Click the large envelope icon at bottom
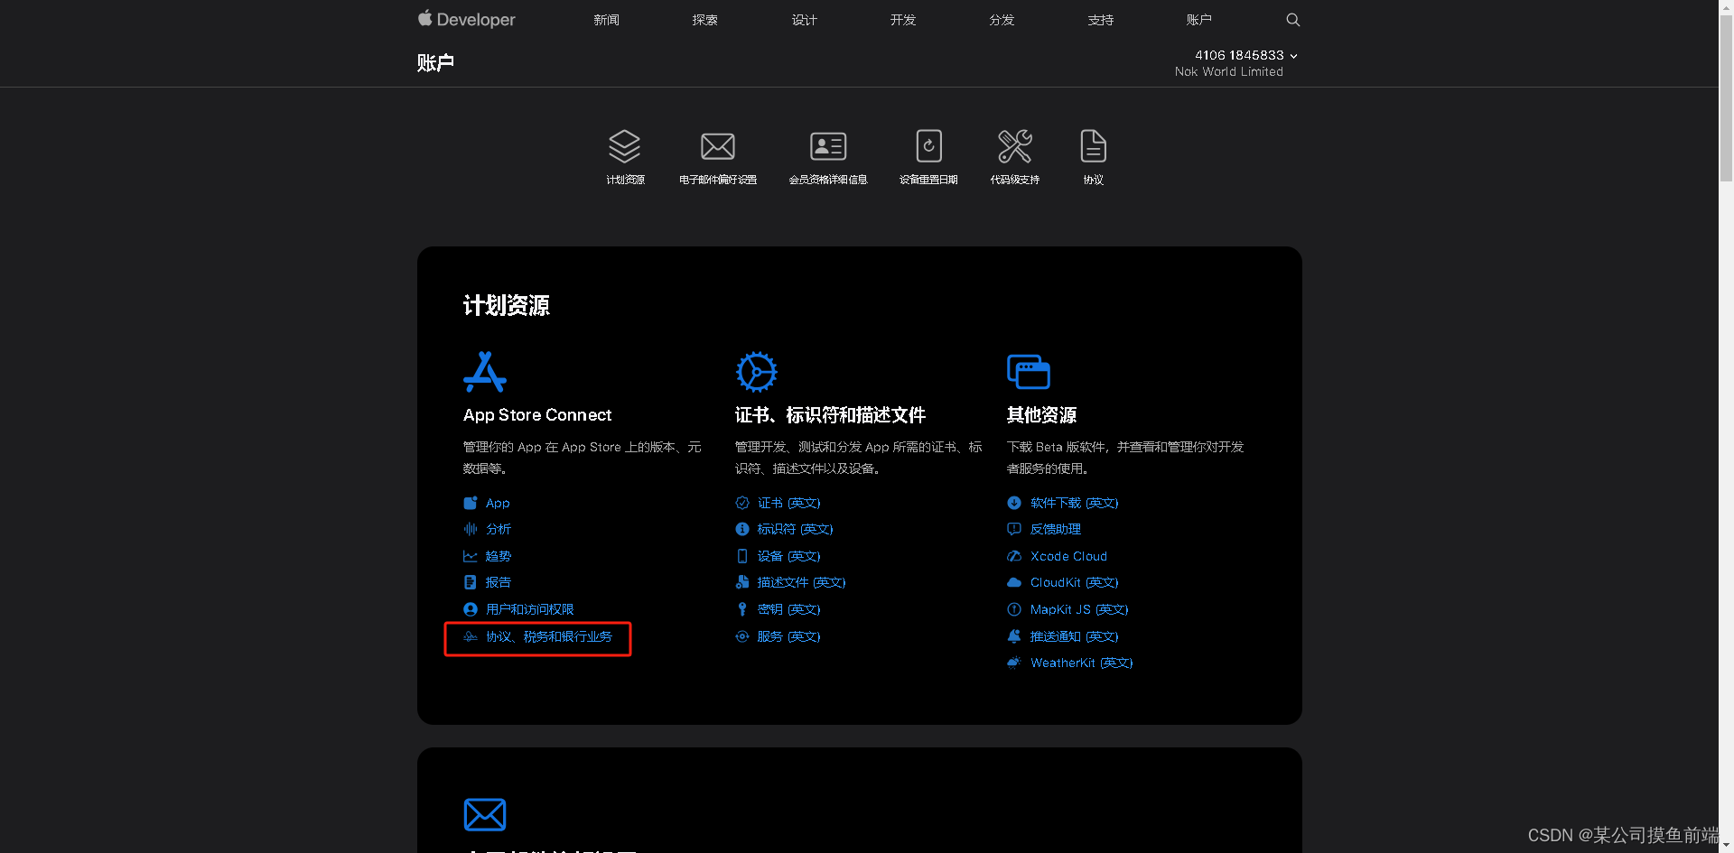 coord(485,814)
